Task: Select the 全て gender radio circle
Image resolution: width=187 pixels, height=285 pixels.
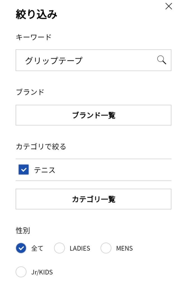Action: (21, 248)
